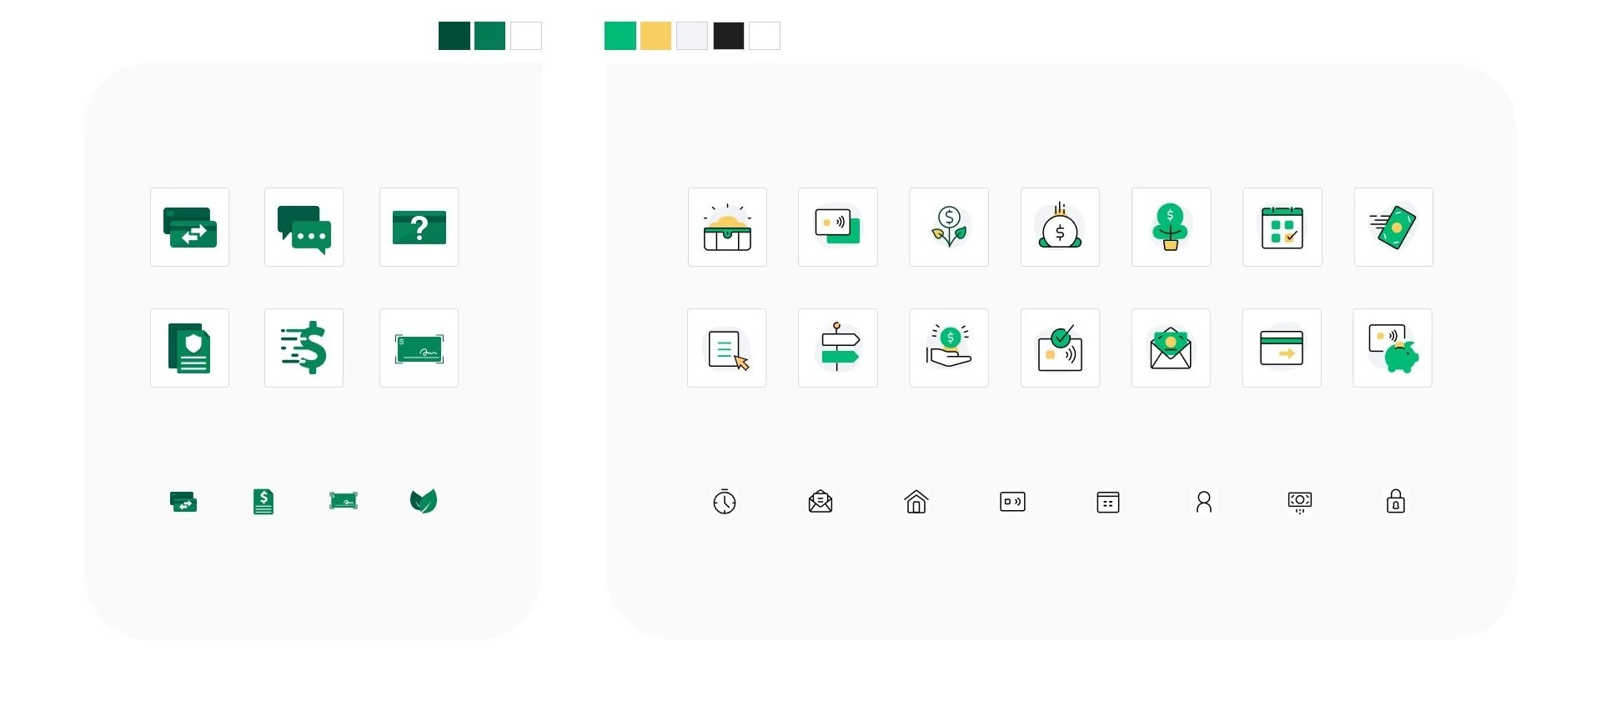Open the calendar with checkmark tile
1601x721 pixels.
tap(1282, 227)
